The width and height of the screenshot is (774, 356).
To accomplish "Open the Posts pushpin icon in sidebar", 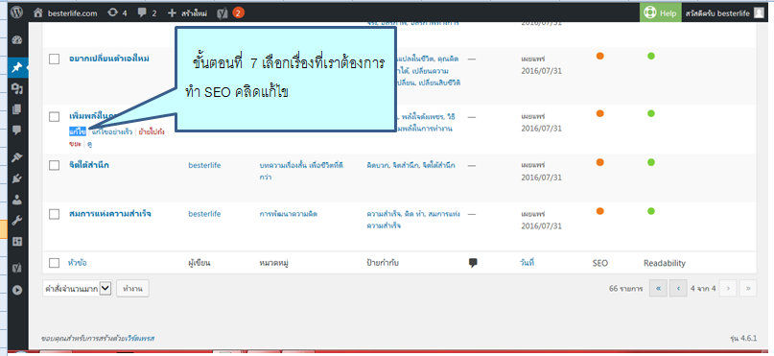I will [x=17, y=67].
